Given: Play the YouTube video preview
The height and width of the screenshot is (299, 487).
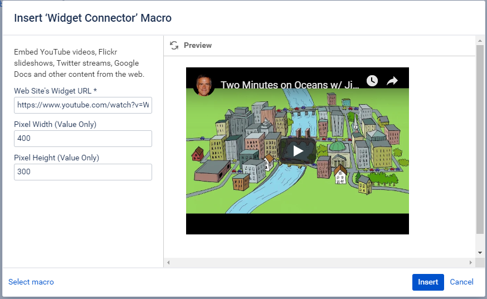Looking at the screenshot, I should [298, 151].
